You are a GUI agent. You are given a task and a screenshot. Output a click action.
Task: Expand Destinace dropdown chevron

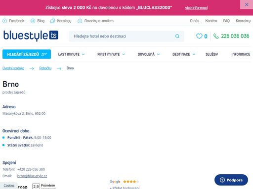pos(194,54)
